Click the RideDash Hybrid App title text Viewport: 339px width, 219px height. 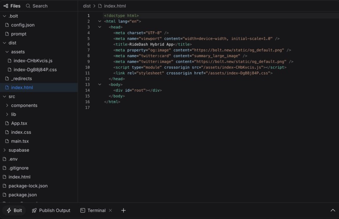tap(151, 44)
